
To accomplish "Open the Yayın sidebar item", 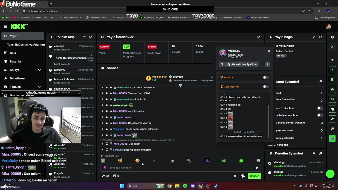I will point(22,36).
